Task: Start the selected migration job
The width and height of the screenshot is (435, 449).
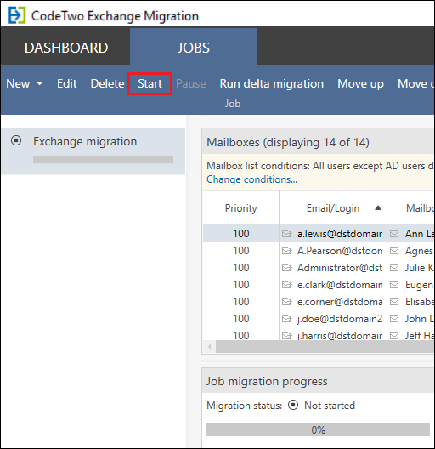Action: (150, 83)
